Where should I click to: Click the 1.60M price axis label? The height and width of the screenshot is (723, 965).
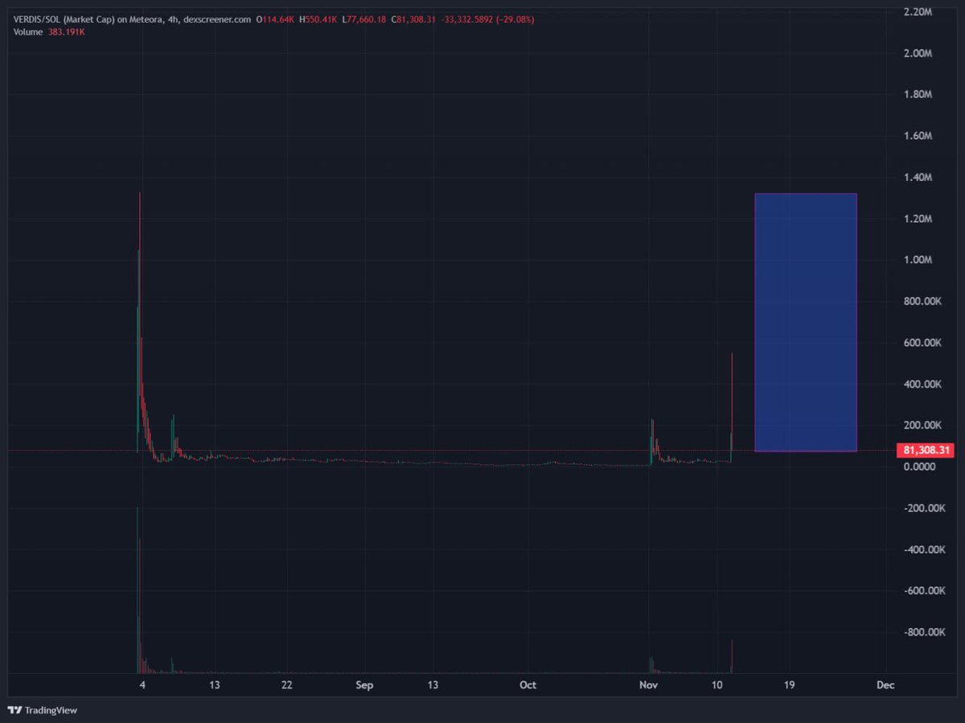[917, 136]
